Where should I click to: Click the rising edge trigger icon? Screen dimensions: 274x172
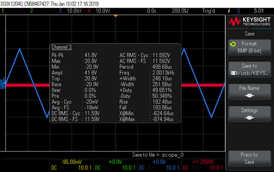coord(229,11)
